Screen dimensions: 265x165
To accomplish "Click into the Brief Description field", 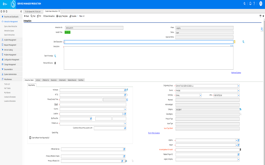I will pos(149,42).
